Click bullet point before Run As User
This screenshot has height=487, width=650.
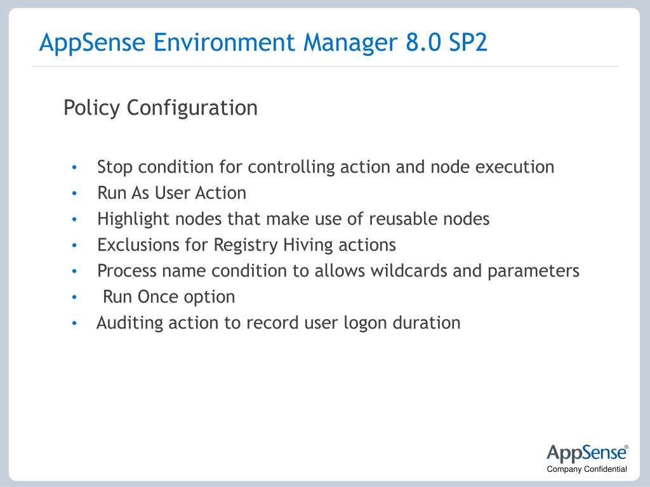(74, 193)
